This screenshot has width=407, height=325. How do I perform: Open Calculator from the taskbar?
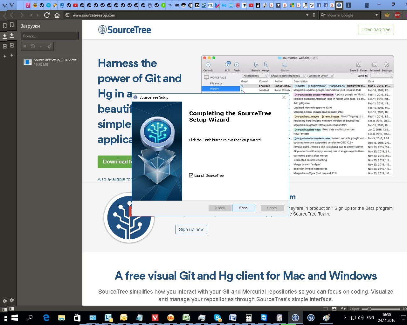click(x=248, y=318)
